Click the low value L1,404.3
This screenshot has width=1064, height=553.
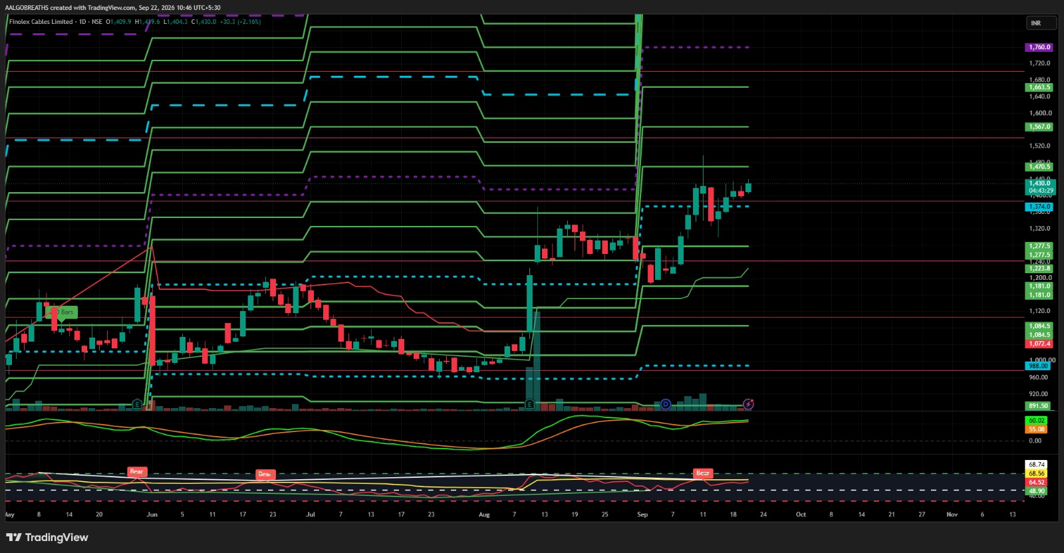[x=176, y=22]
